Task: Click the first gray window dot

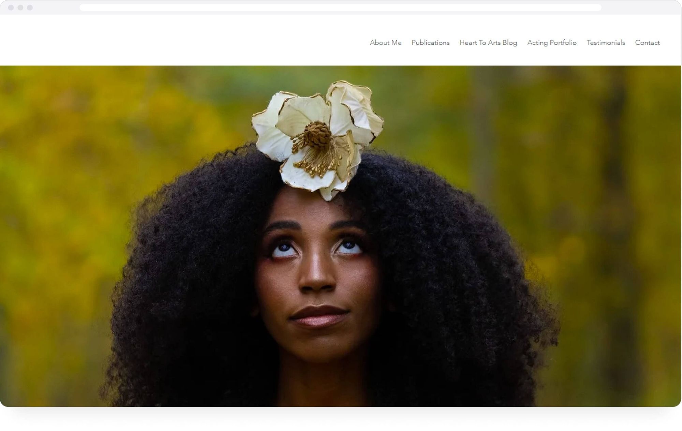Action: point(11,8)
